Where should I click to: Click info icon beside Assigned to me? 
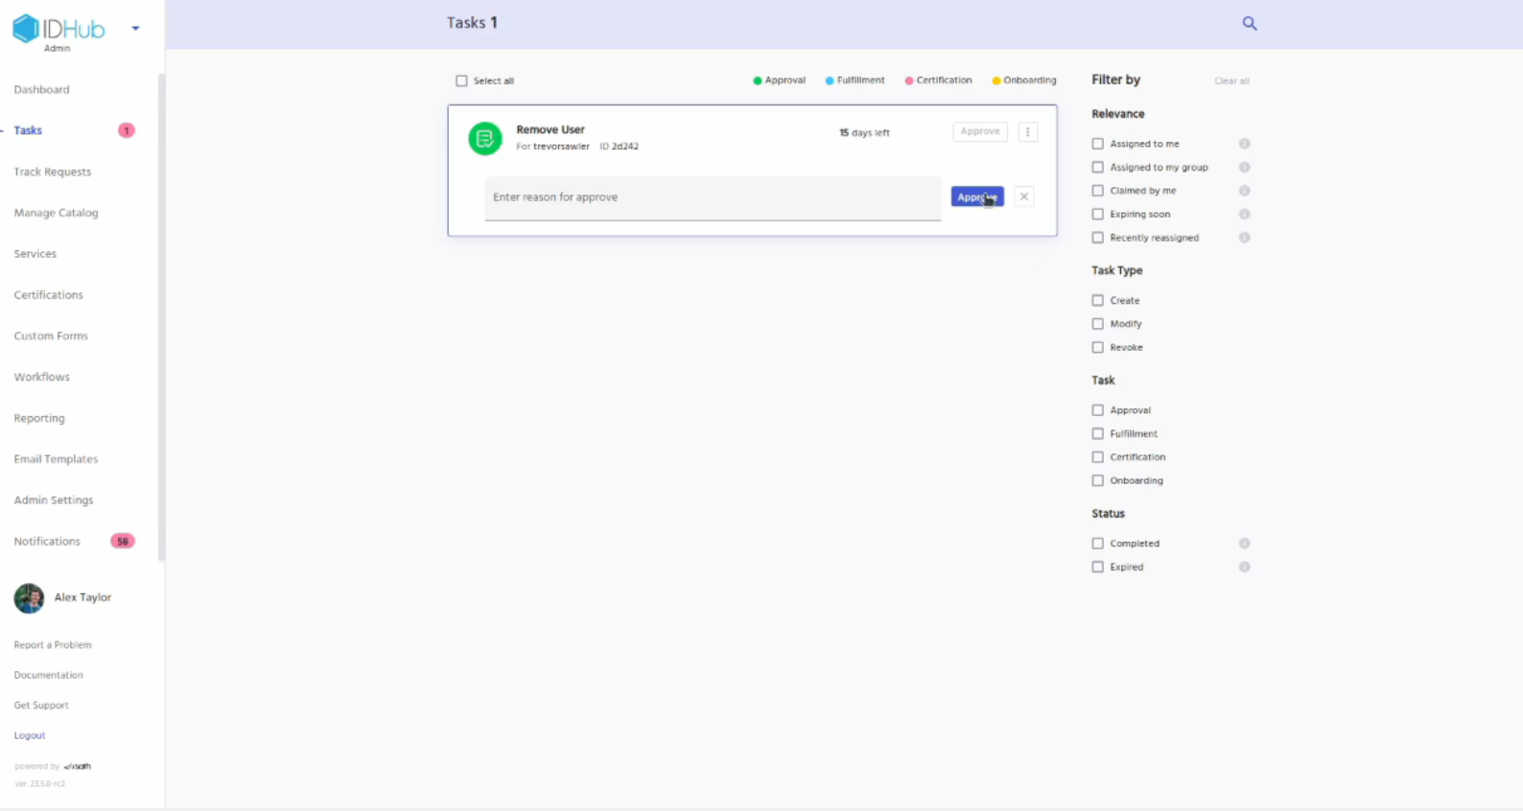pos(1244,144)
